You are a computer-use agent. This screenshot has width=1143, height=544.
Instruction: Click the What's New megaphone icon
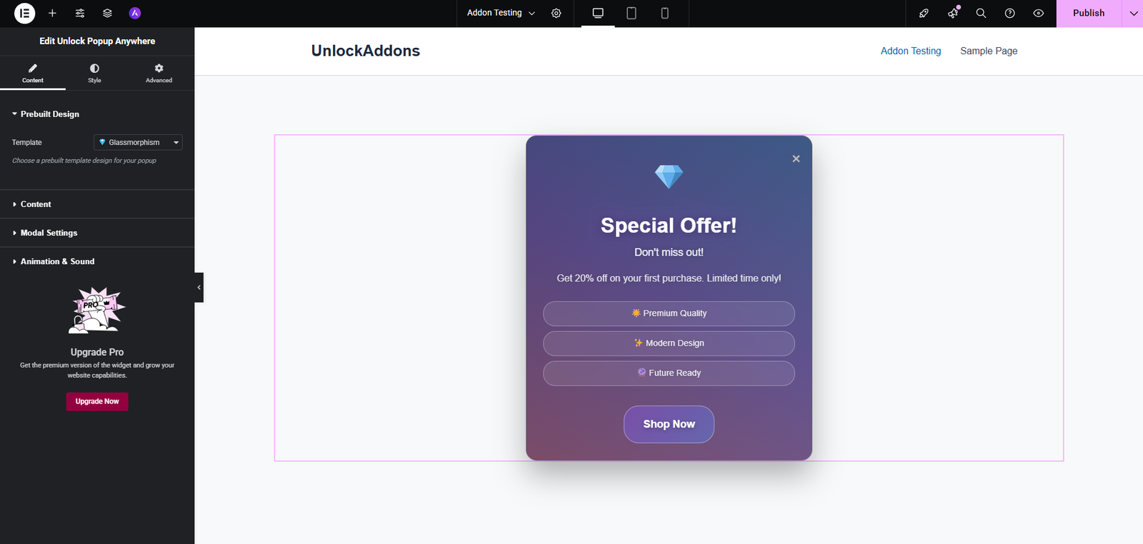(x=952, y=13)
